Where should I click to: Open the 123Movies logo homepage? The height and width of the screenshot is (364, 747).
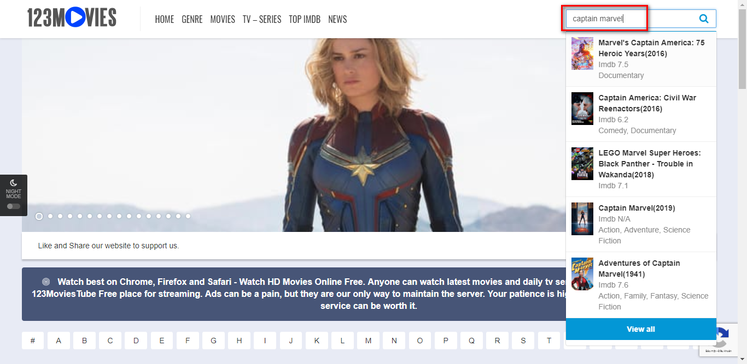(x=72, y=19)
